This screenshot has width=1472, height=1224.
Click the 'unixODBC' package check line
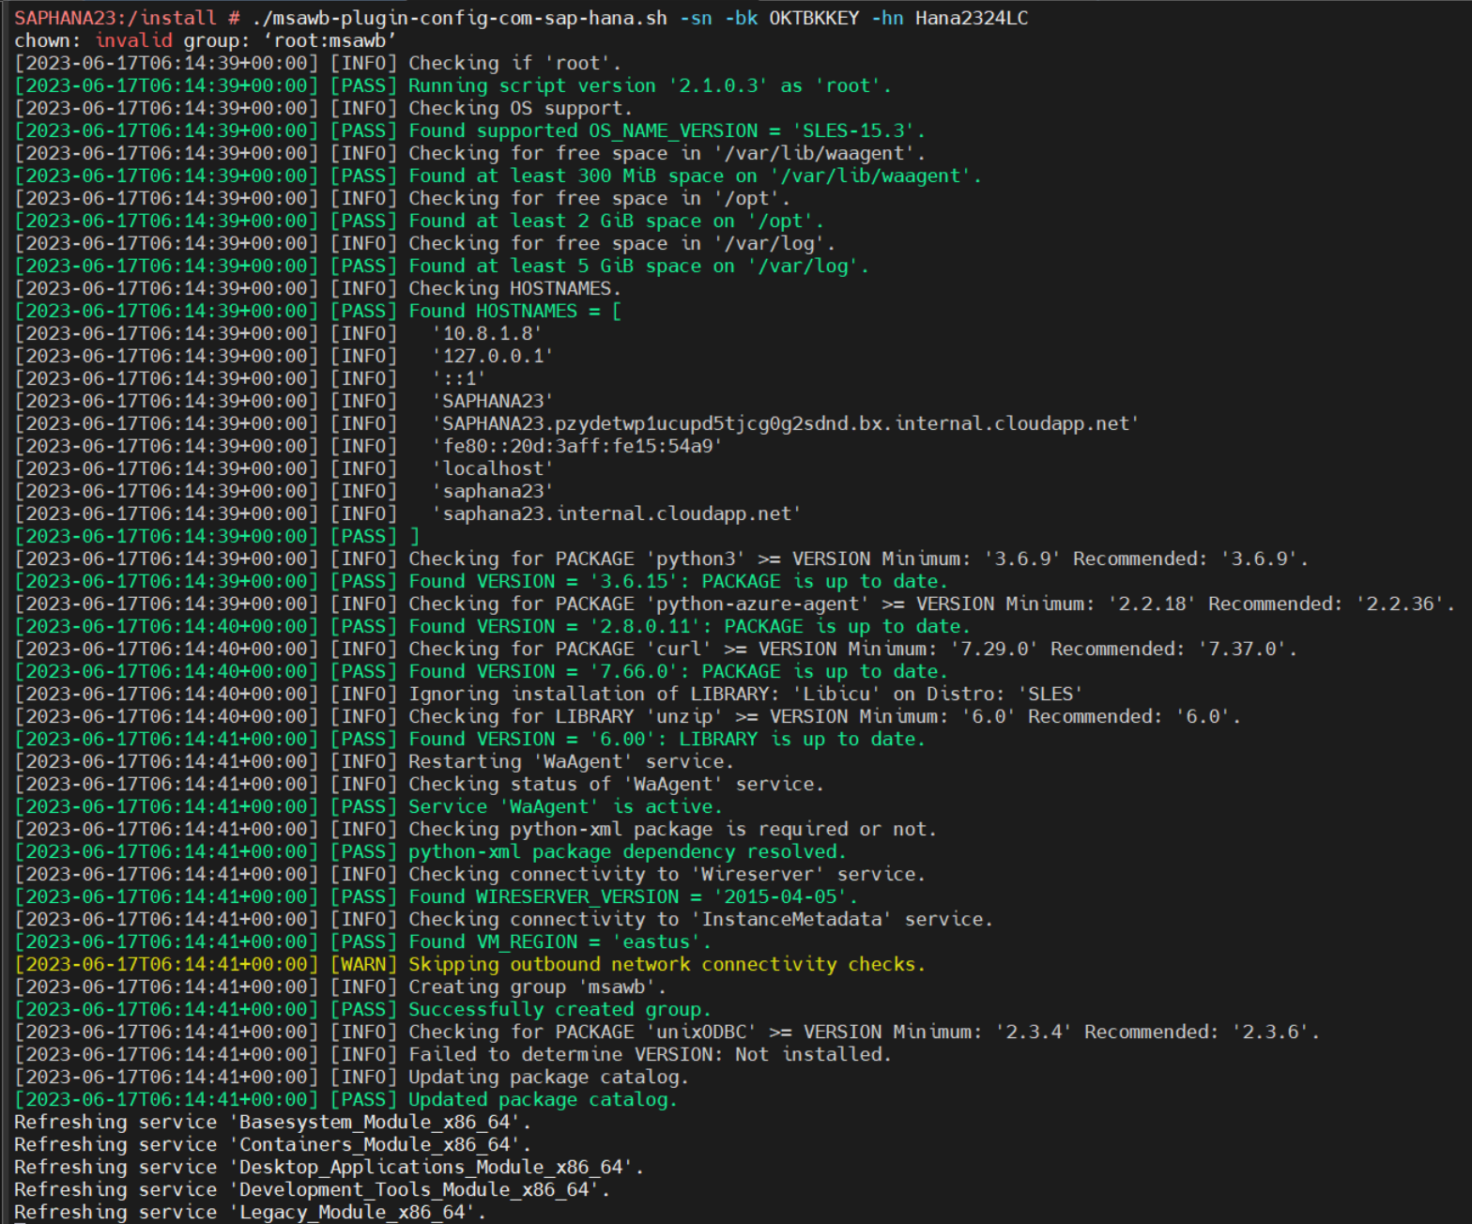pyautogui.click(x=667, y=1032)
